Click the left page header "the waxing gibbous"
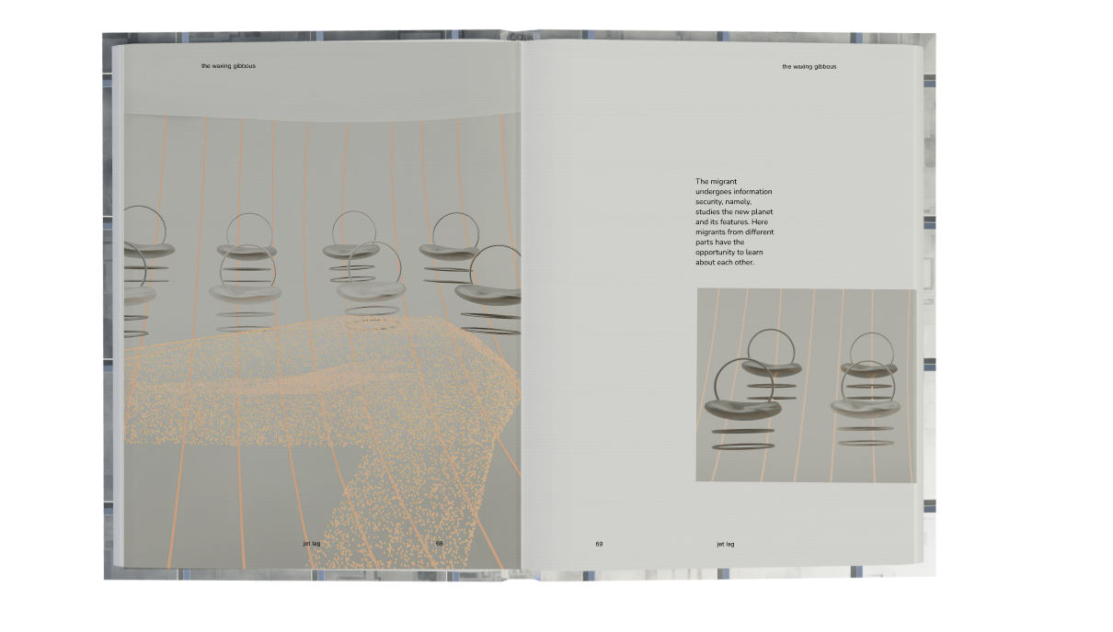 pos(228,66)
